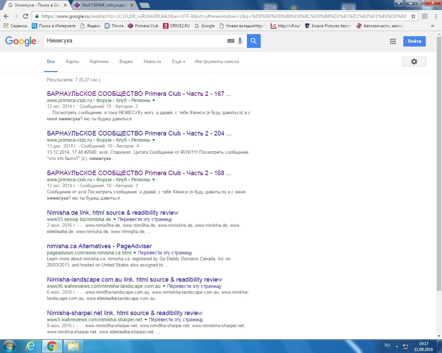Go back to the previous page

pos(6,16)
